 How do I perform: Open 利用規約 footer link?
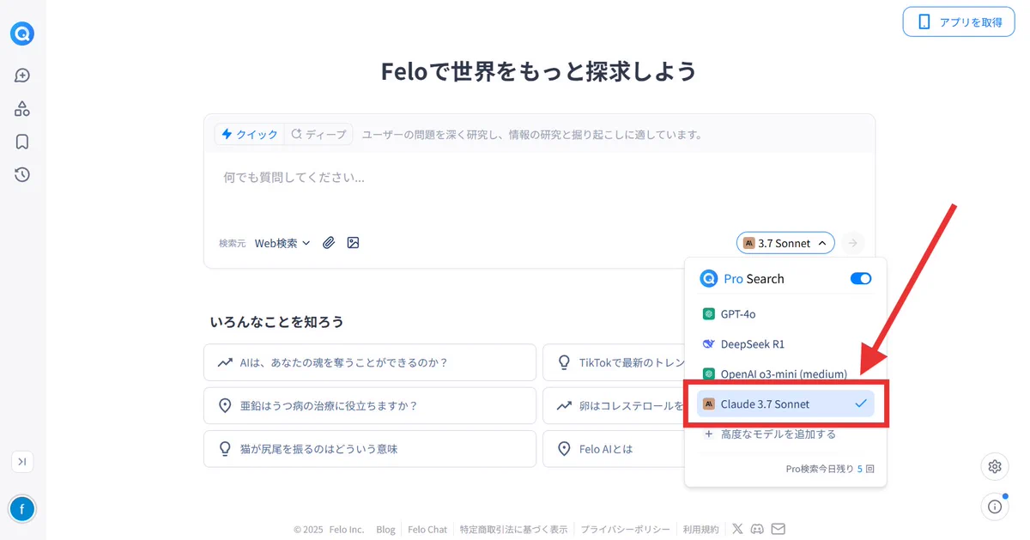(x=700, y=530)
